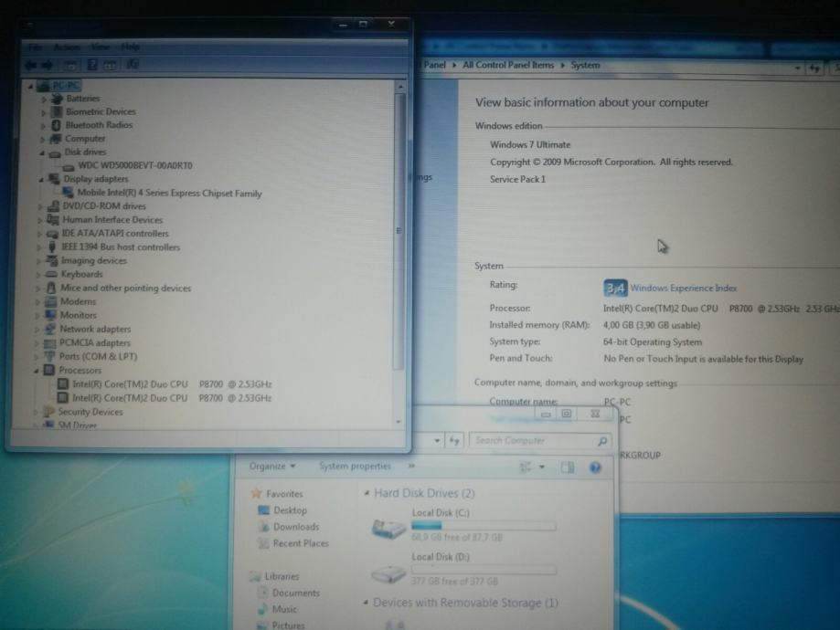The height and width of the screenshot is (630, 840).
Task: Collapse the Disk drives category
Action: [42, 152]
